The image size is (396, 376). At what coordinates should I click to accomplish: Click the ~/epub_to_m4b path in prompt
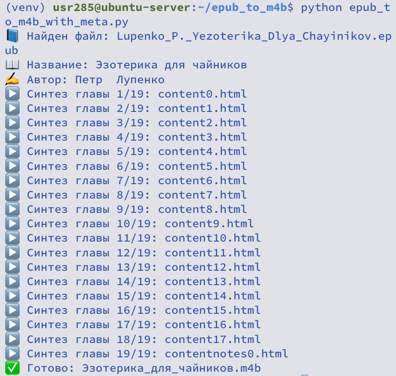coord(242,8)
